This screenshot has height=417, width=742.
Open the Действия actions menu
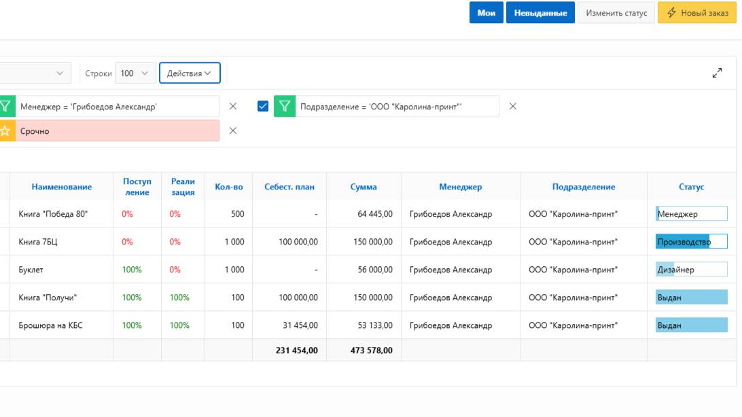(x=190, y=73)
